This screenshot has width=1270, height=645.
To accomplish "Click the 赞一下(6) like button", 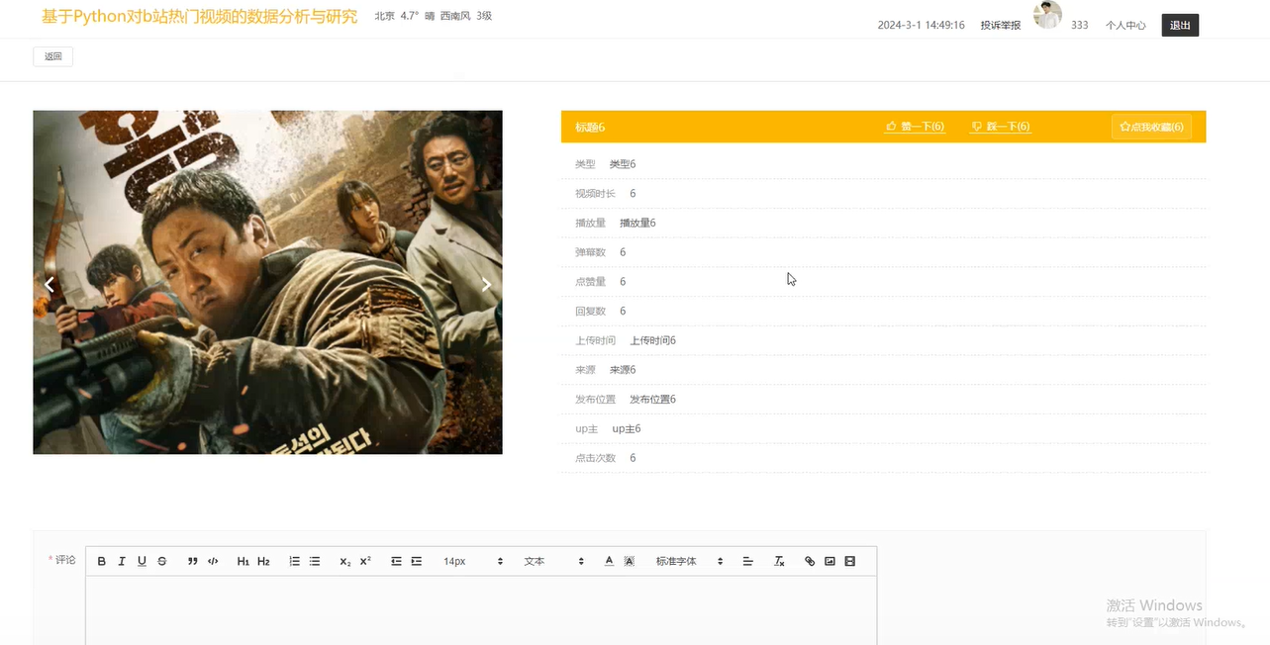I will point(915,127).
